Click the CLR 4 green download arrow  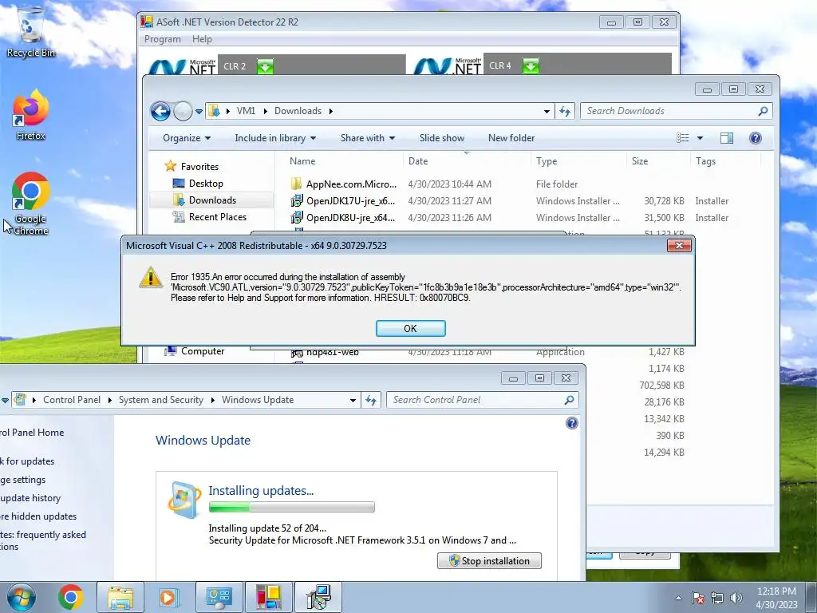[x=531, y=65]
